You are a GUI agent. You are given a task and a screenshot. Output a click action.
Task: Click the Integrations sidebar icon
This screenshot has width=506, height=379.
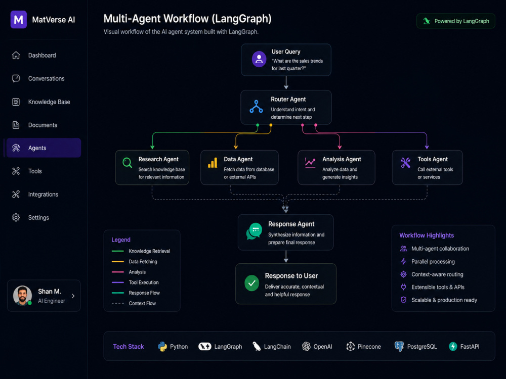click(16, 195)
